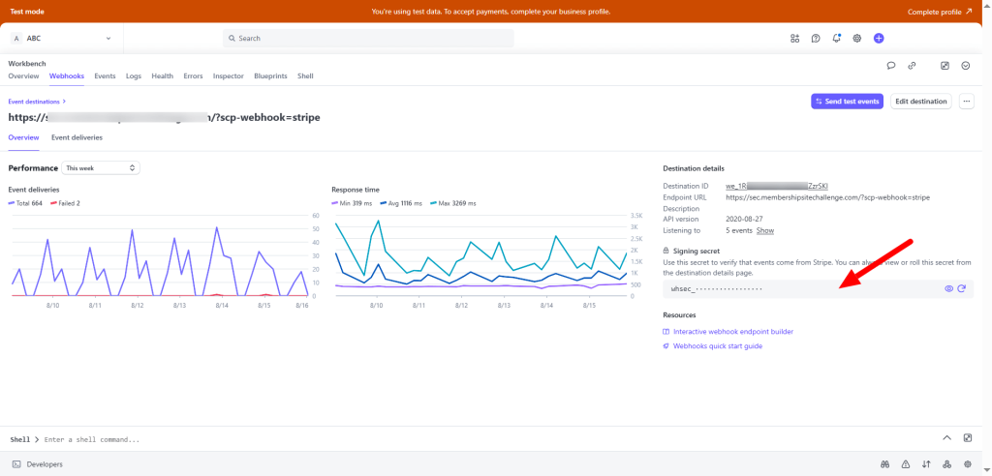Open the notifications bell
The width and height of the screenshot is (992, 476).
(836, 39)
